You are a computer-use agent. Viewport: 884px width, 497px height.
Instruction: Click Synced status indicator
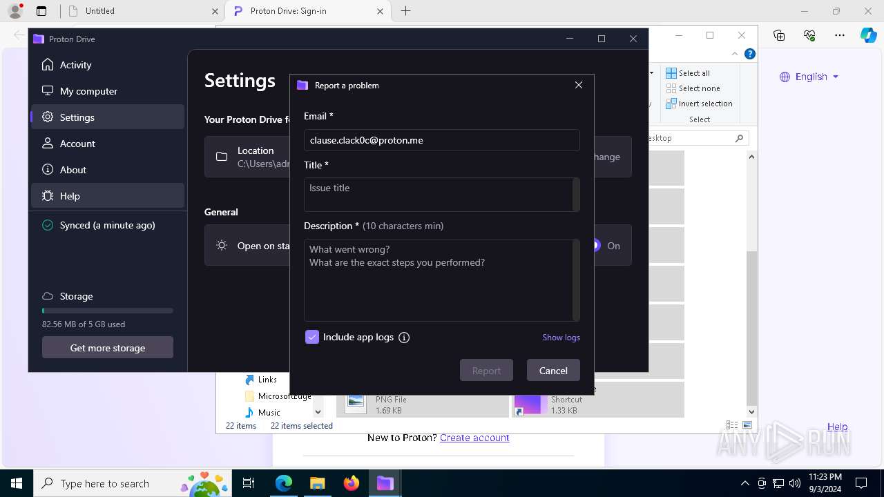click(x=98, y=225)
